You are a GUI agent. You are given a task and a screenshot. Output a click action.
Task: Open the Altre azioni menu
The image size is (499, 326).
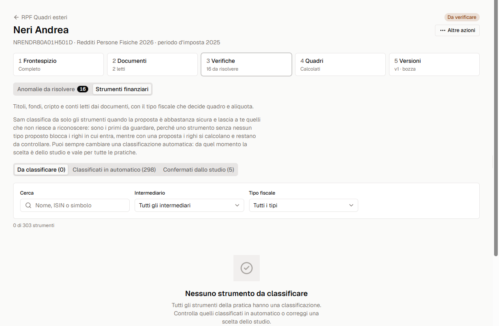457,30
